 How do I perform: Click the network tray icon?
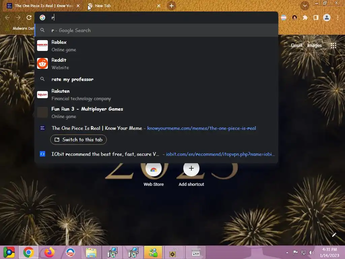tap(304, 252)
